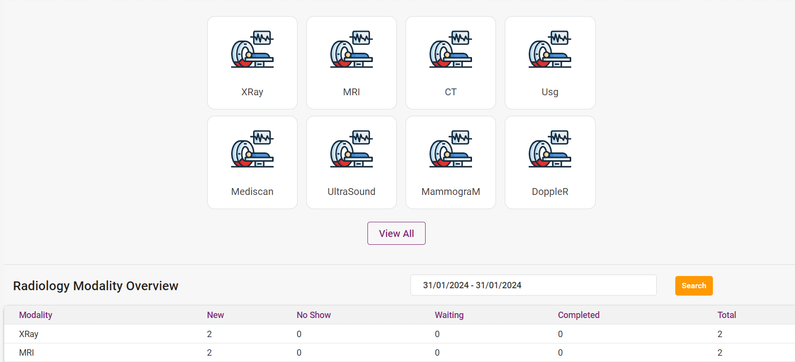Choose the Mediscan scanner icon
Image resolution: width=795 pixels, height=362 pixels.
coord(252,149)
